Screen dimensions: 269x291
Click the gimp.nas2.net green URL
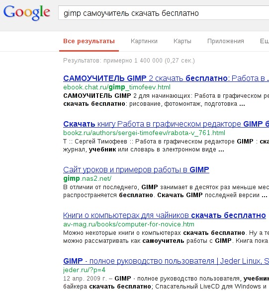pyautogui.click(x=88, y=179)
